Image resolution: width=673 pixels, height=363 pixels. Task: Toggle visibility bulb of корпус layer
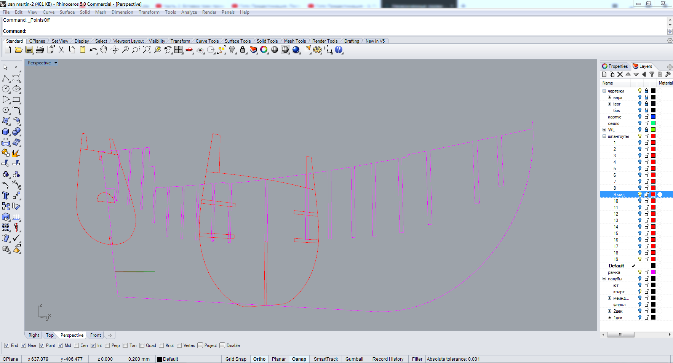[x=640, y=117]
